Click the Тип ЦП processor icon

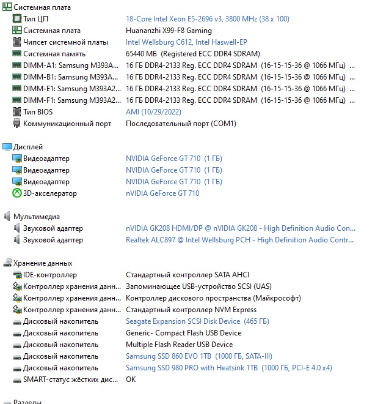pyautogui.click(x=17, y=18)
